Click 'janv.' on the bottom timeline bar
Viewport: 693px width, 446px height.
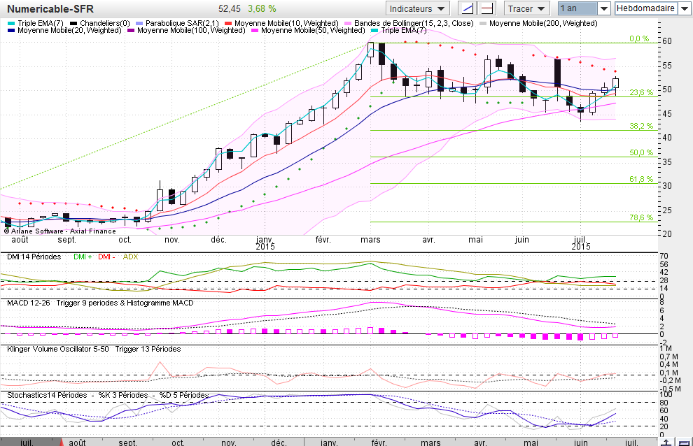329,443
